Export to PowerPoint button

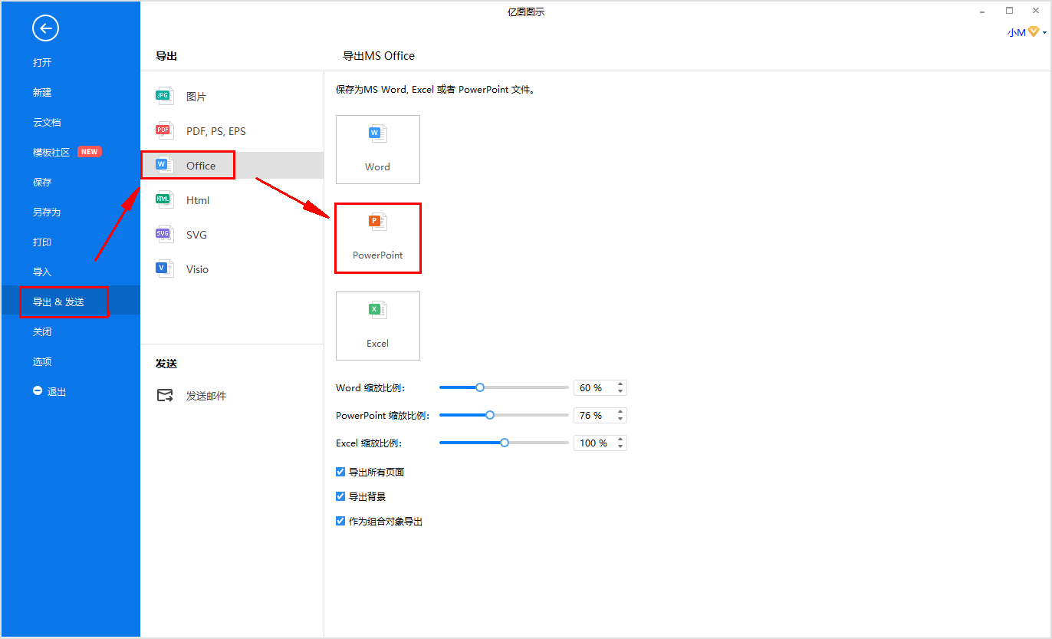(x=378, y=238)
